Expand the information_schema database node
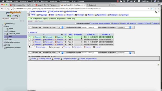 [3, 42]
